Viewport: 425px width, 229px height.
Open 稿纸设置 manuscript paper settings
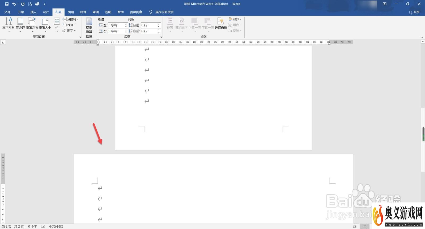(x=89, y=25)
